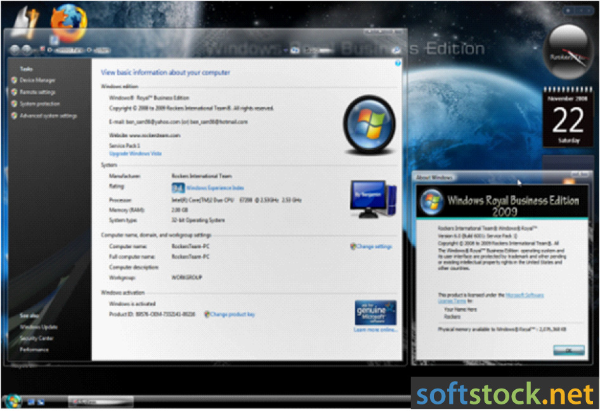Click the 'Physical memory available' line in About Windows

502,329
